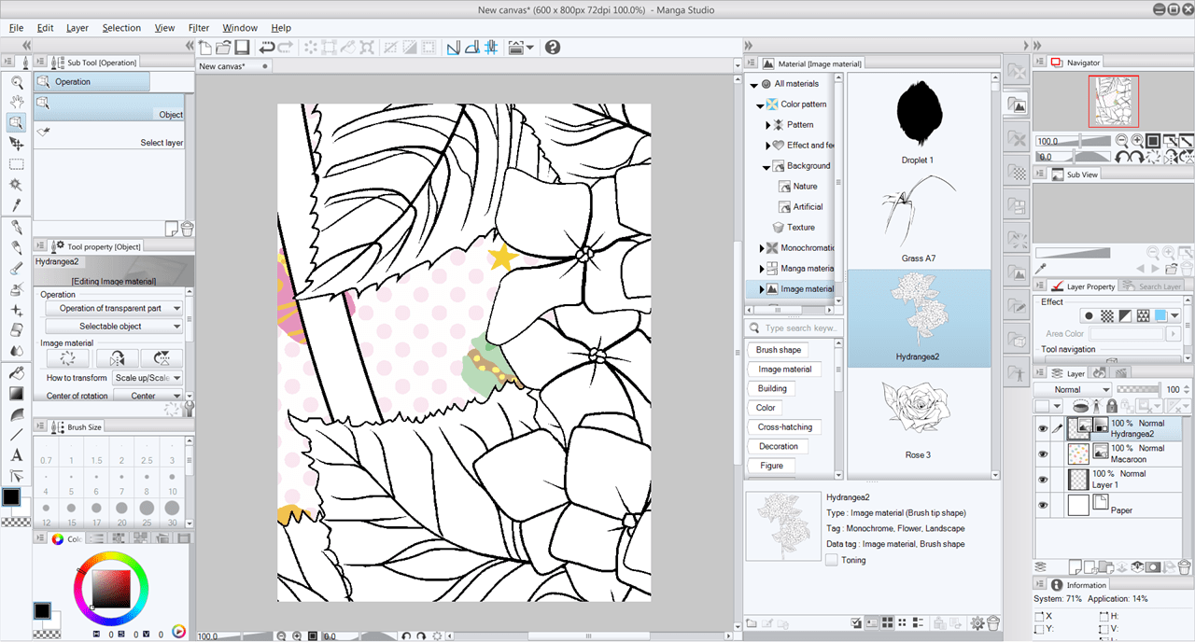This screenshot has height=642, width=1195.
Task: Select the Move layer tool
Action: [x=16, y=143]
